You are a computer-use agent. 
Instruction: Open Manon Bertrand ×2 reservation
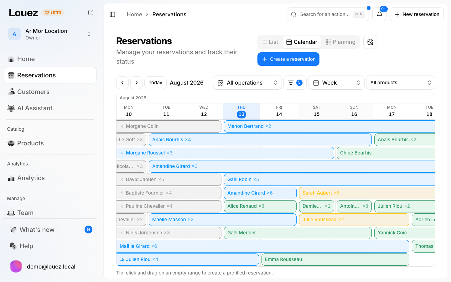pos(329,126)
